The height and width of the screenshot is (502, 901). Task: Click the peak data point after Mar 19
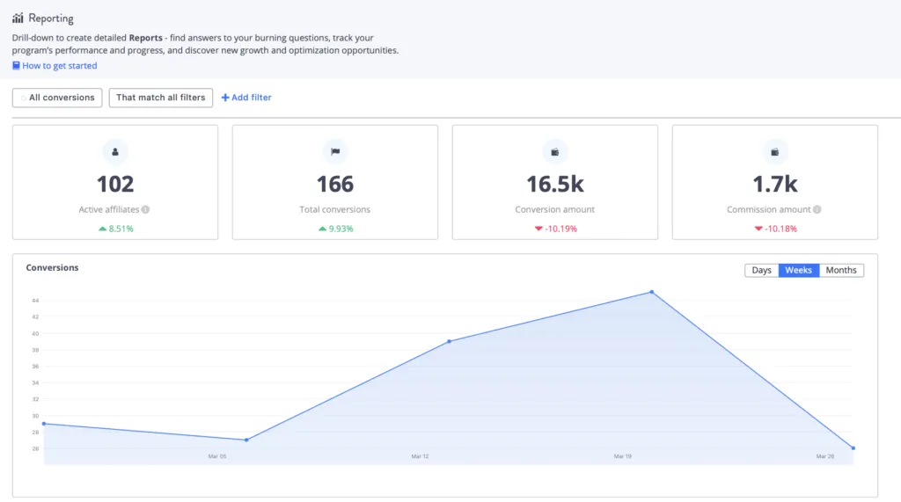click(652, 292)
